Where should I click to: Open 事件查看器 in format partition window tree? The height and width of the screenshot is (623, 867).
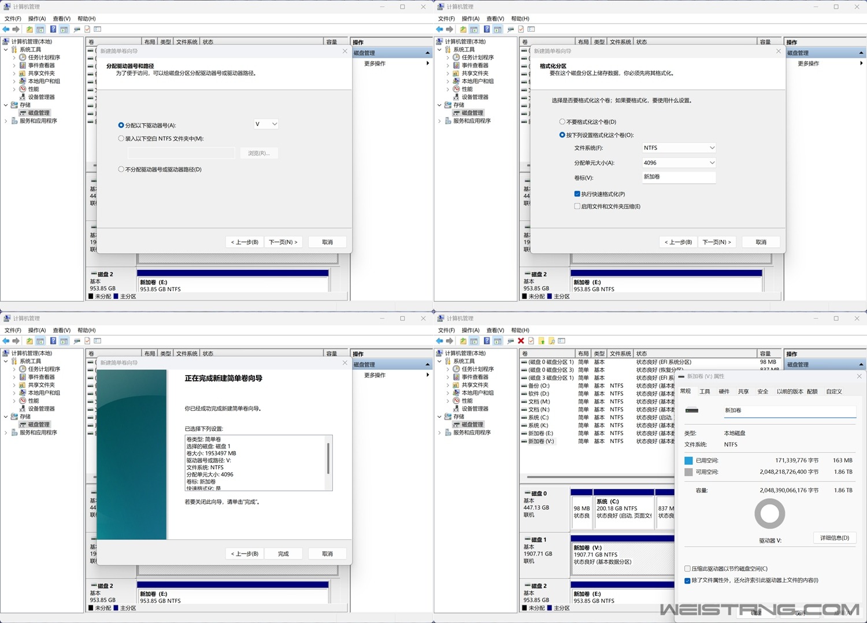[475, 65]
